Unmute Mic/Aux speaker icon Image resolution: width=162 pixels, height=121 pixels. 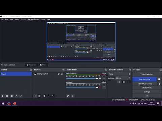point(100,87)
